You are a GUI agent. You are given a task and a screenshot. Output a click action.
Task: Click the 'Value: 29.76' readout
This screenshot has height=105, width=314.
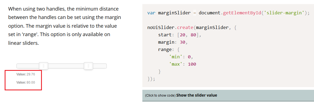coord(26,74)
